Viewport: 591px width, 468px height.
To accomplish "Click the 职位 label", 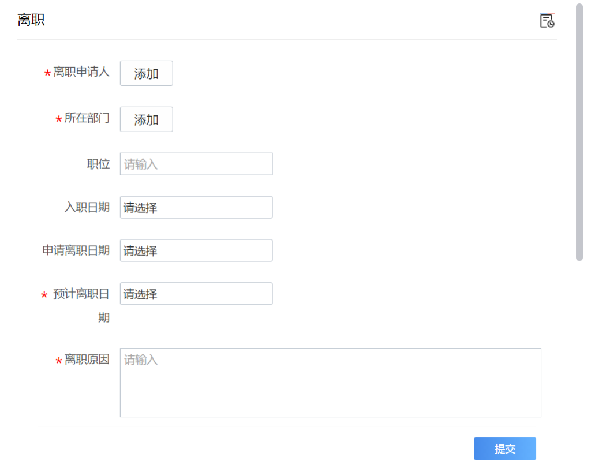I will (x=98, y=164).
